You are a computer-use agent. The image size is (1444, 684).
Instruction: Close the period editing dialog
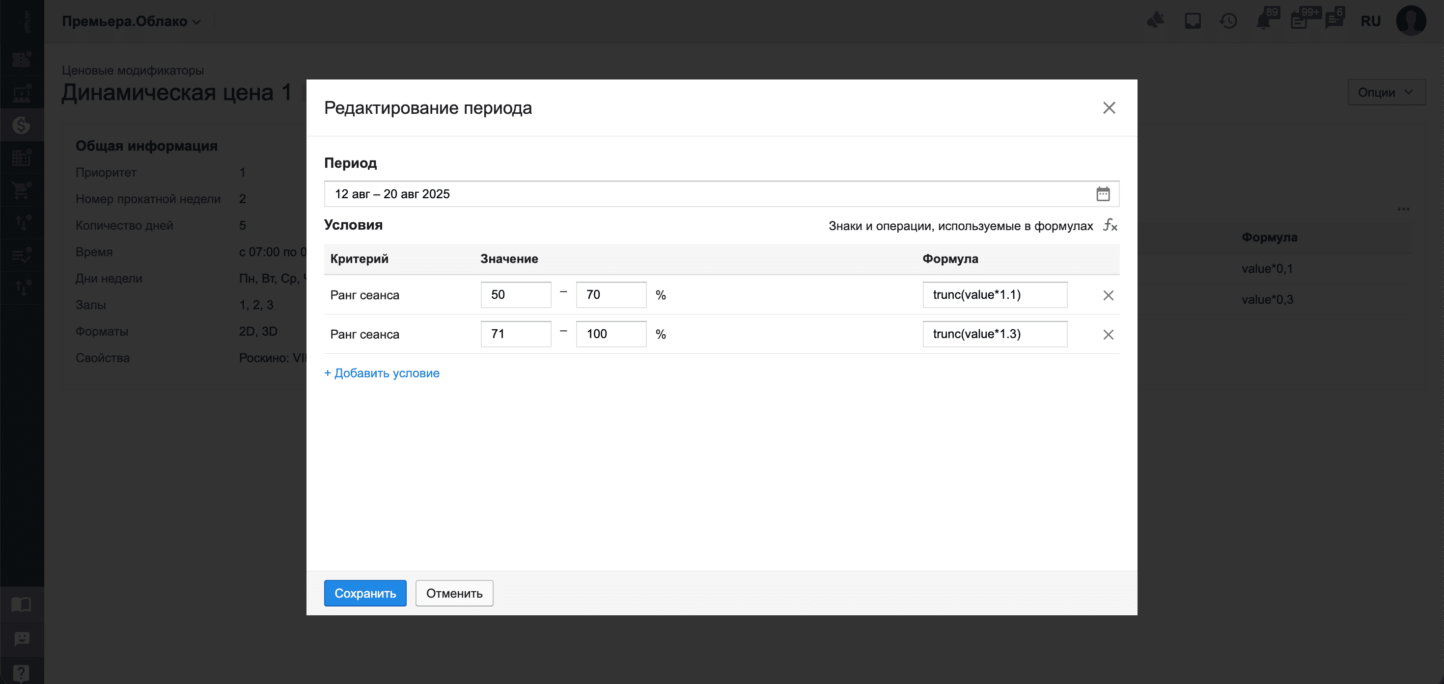coord(1108,107)
